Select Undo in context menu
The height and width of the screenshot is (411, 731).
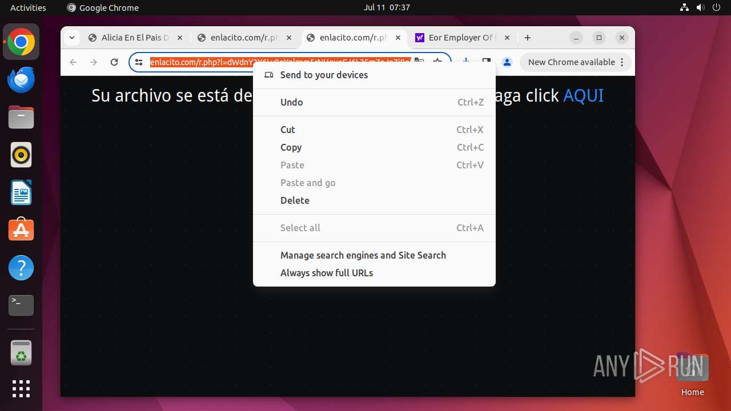(x=374, y=102)
